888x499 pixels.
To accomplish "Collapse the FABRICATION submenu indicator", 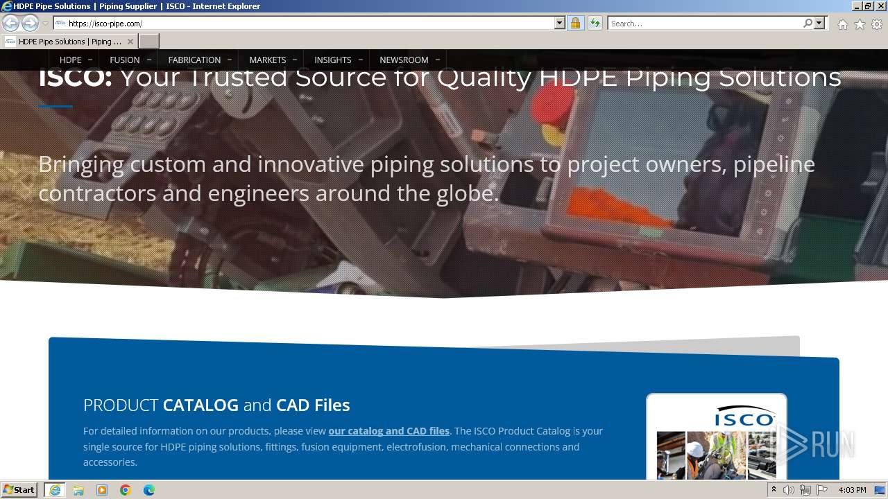I will (230, 60).
